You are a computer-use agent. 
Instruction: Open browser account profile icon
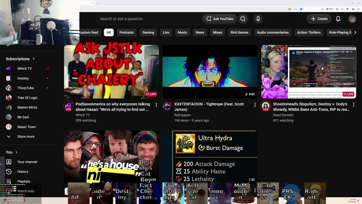tap(337, 9)
